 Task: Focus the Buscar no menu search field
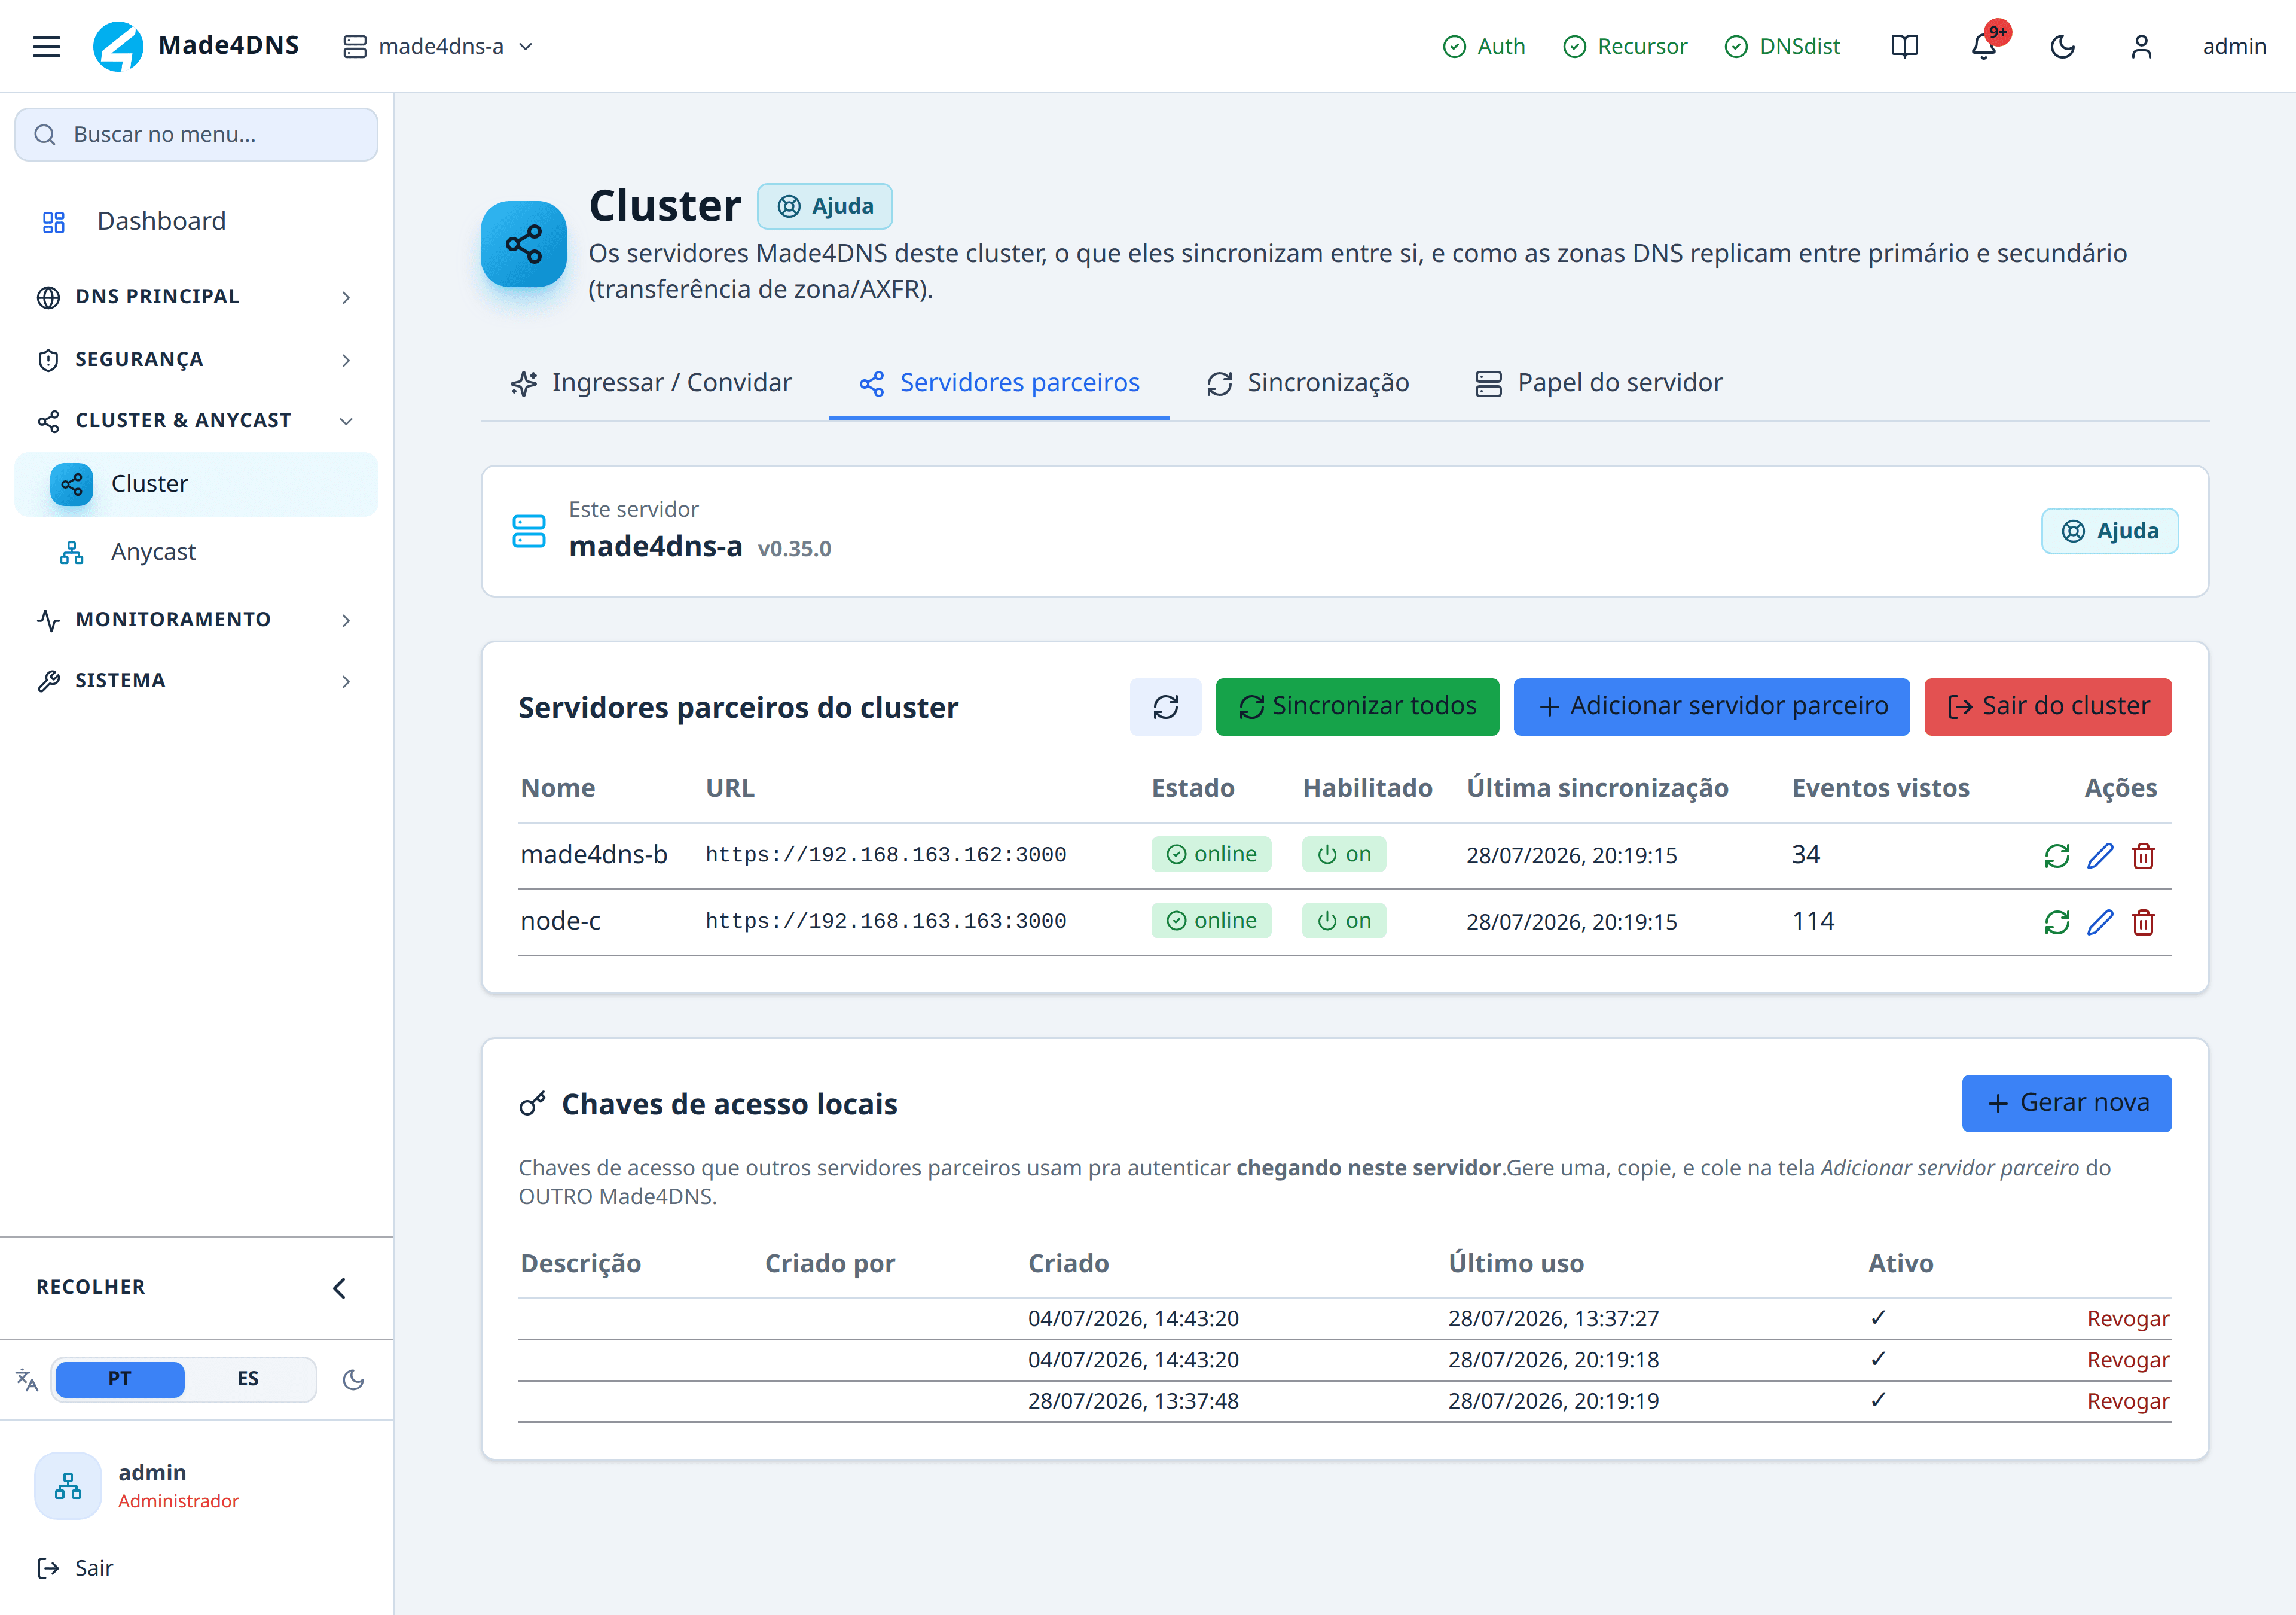pyautogui.click(x=196, y=134)
